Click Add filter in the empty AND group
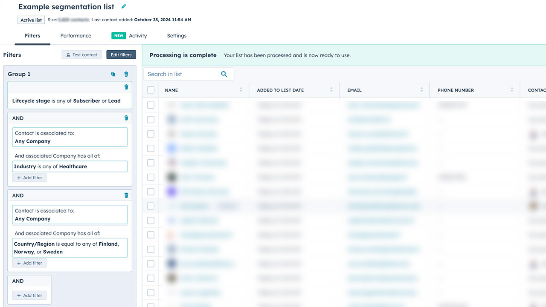This screenshot has width=546, height=307. 29,295
